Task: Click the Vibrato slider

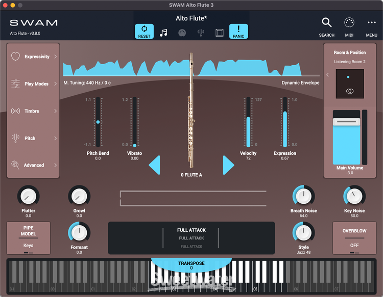Action: pyautogui.click(x=135, y=122)
